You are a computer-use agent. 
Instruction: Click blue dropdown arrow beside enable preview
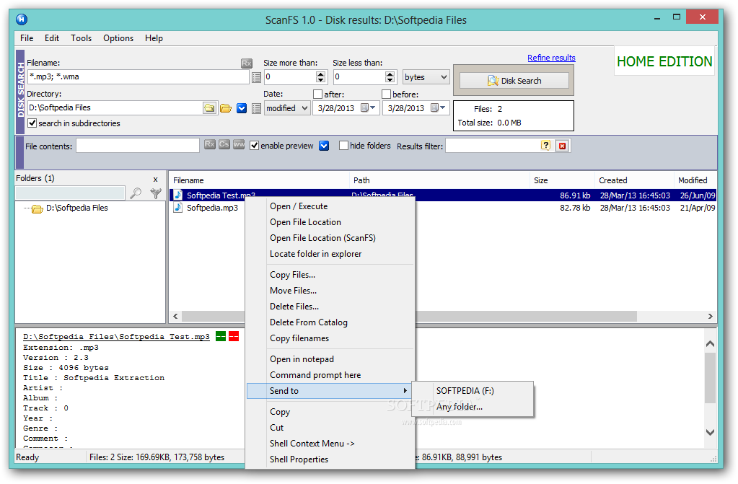coord(324,146)
